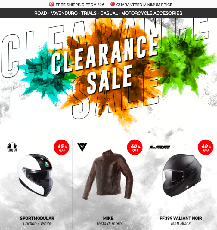View the Mike leather jacket image

[108, 175]
